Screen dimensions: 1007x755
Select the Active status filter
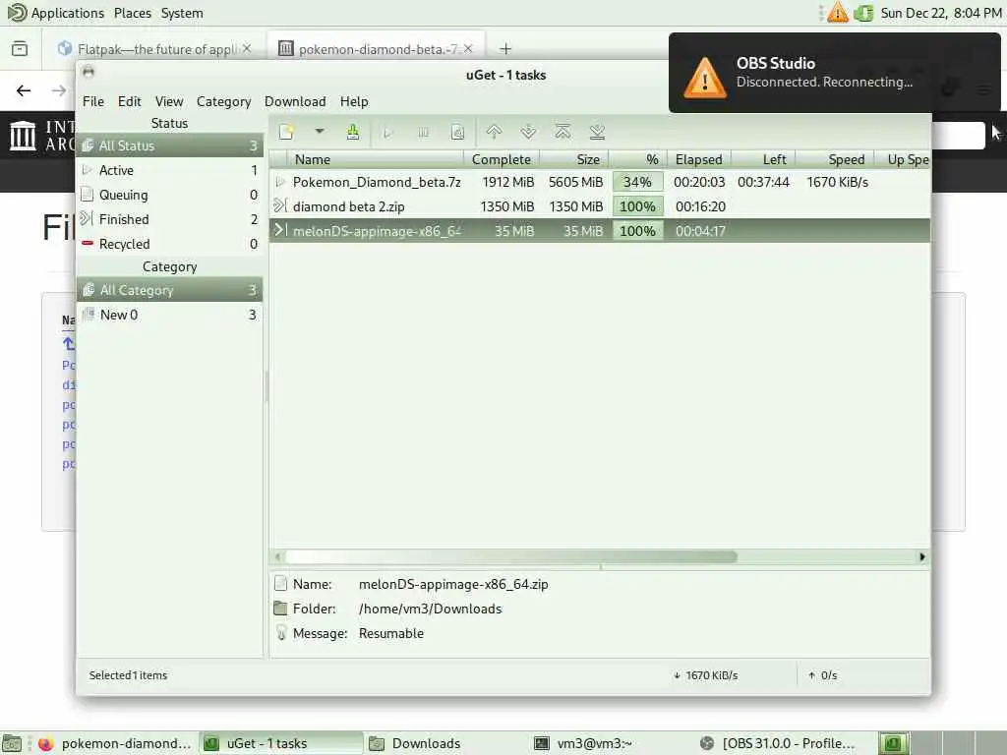point(169,170)
